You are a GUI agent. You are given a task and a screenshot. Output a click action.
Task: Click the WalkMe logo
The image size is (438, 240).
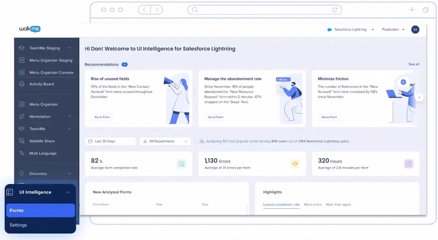pyautogui.click(x=30, y=29)
